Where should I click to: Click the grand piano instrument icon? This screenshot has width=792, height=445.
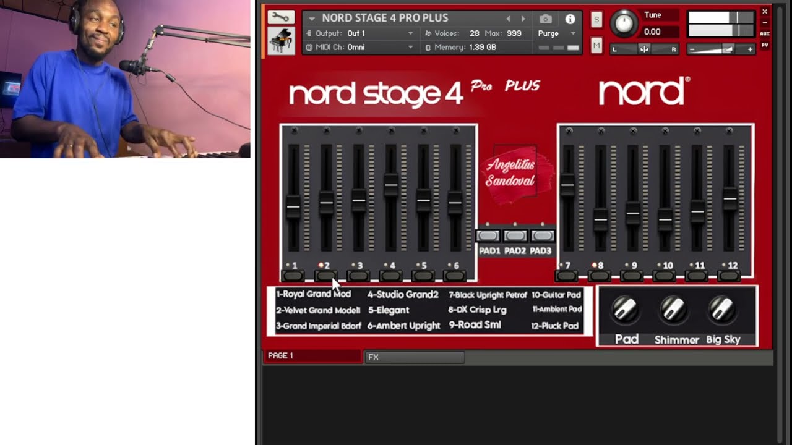[281, 41]
